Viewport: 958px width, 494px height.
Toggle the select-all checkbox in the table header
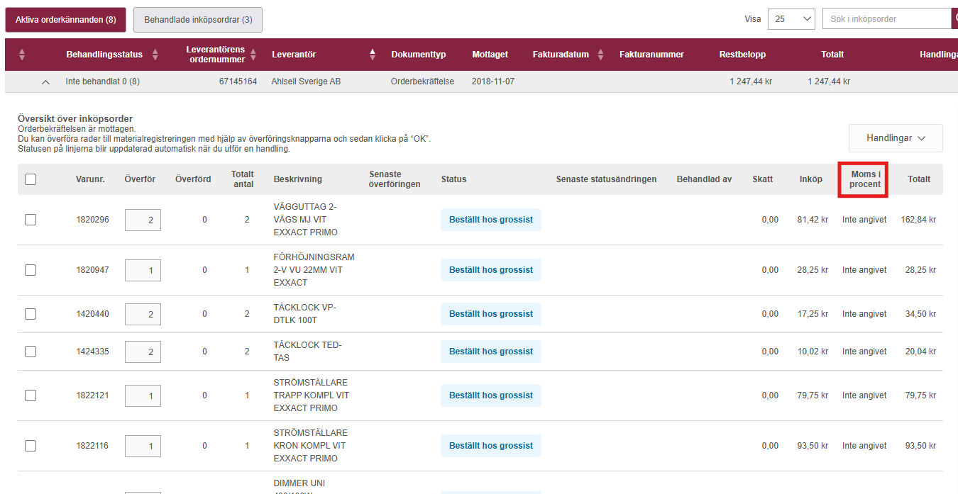(x=31, y=179)
